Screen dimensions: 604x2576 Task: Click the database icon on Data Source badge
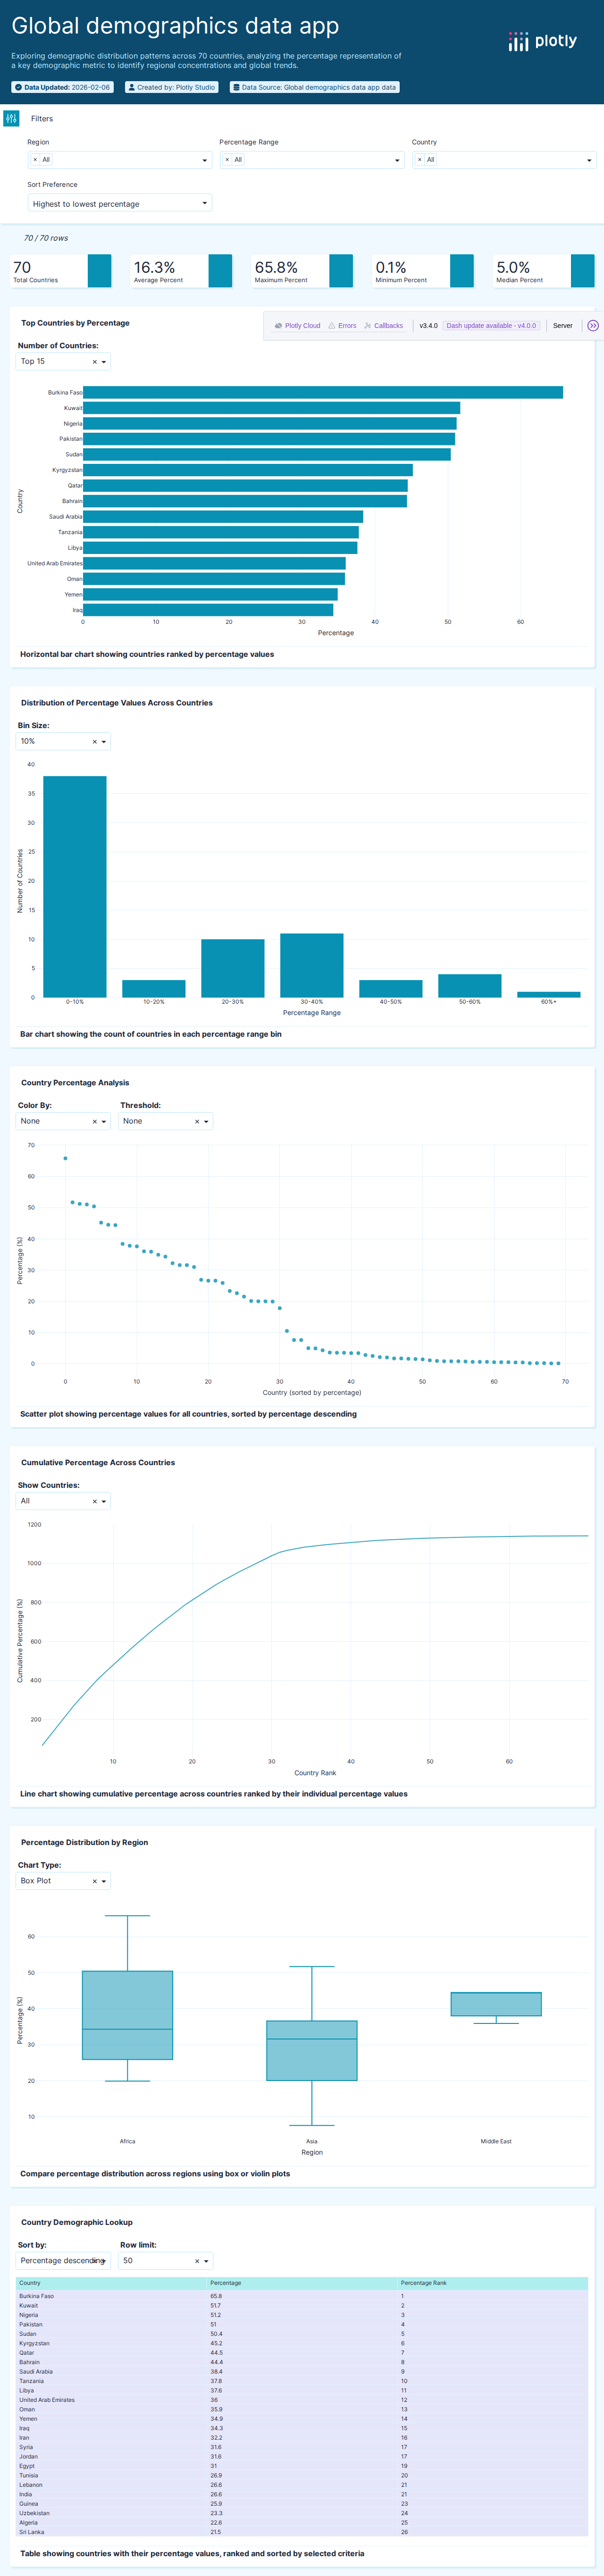(234, 87)
